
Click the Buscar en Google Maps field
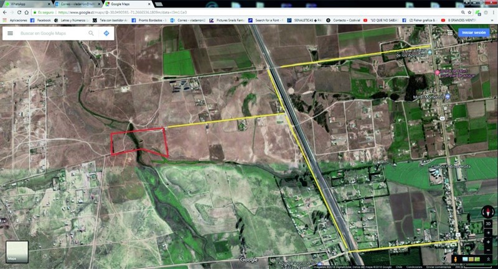pos(51,33)
